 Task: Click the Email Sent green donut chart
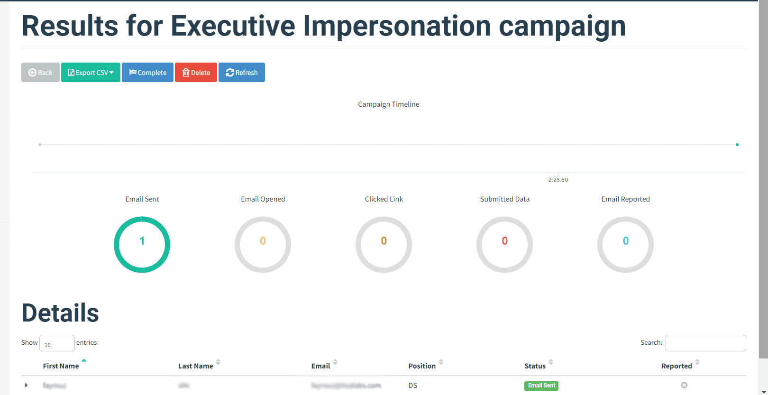142,245
